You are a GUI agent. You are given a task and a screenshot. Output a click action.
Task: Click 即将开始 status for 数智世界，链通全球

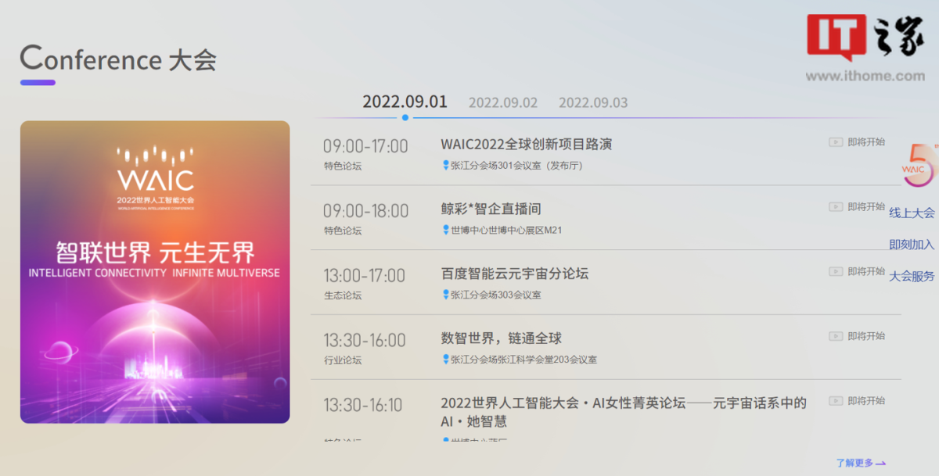pos(866,336)
